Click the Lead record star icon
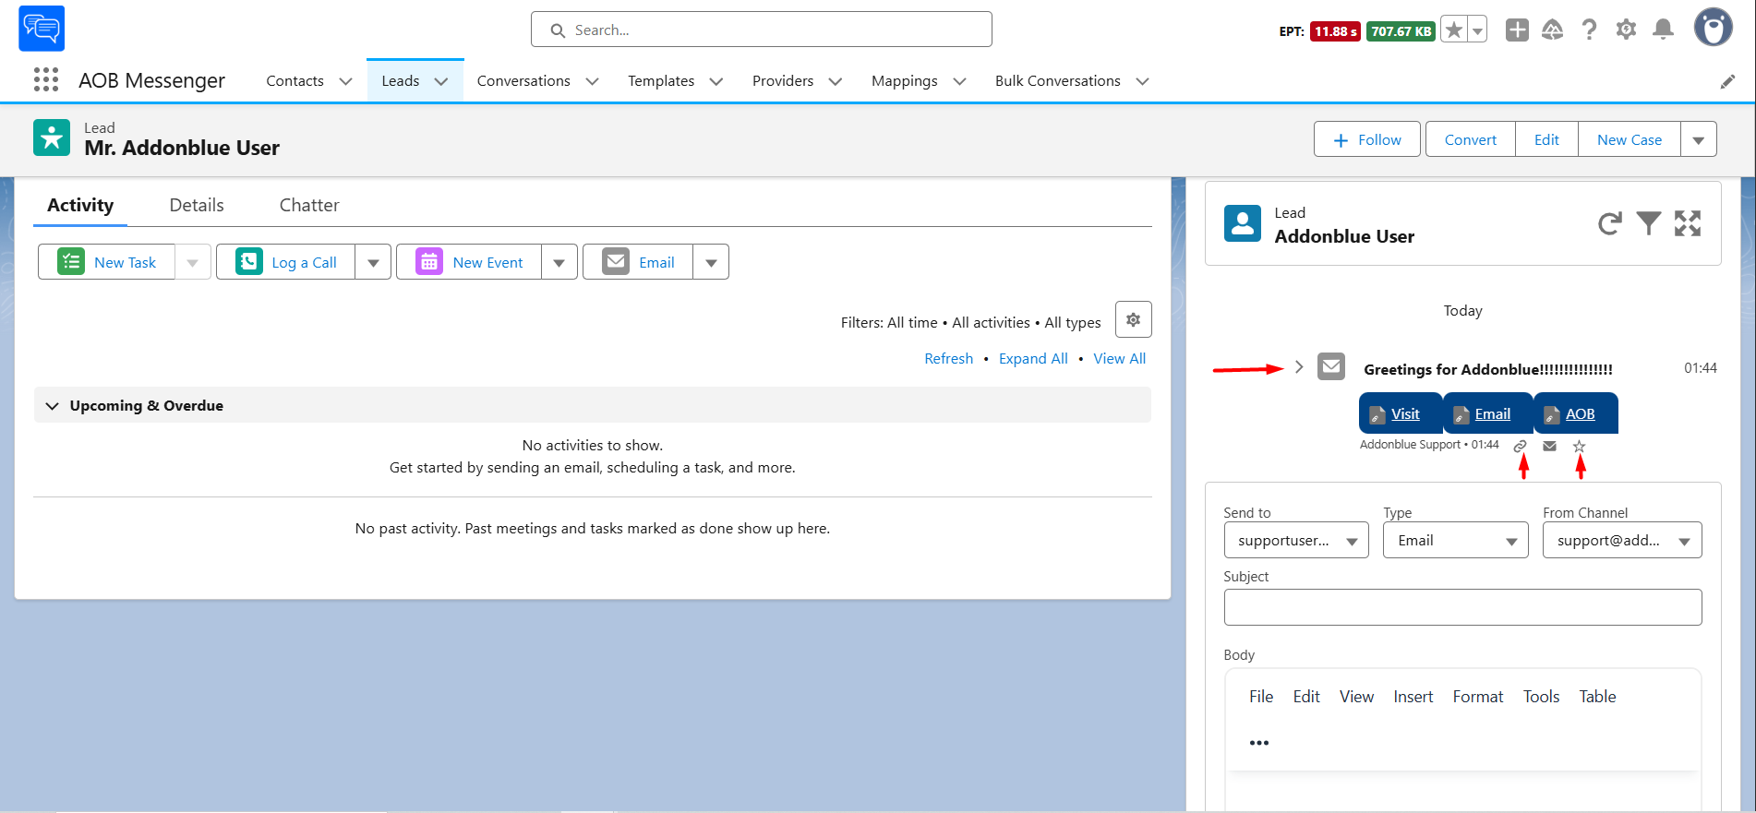The width and height of the screenshot is (1756, 813). point(52,137)
